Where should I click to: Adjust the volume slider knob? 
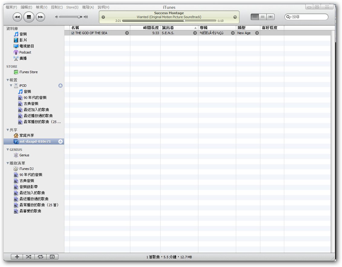pos(80,17)
